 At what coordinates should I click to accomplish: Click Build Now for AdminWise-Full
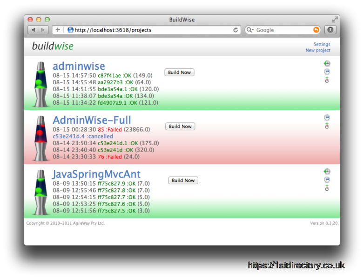pyautogui.click(x=180, y=126)
